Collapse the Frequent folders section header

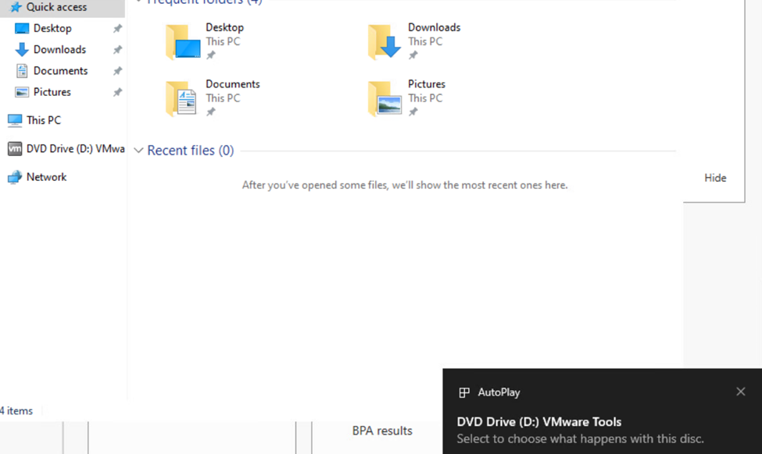point(138,2)
